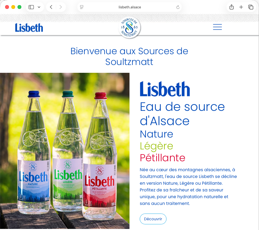This screenshot has width=259, height=230.
Task: Expand the sidebar tab group dropdown arrow
Action: tap(39, 7)
